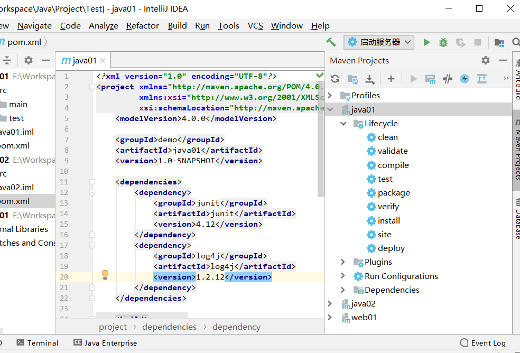The height and width of the screenshot is (353, 520).
Task: Hide the Project tool panel
Action: click(46, 60)
